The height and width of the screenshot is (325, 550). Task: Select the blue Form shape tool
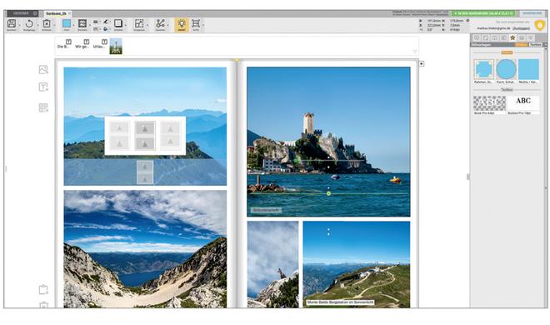coord(67,23)
